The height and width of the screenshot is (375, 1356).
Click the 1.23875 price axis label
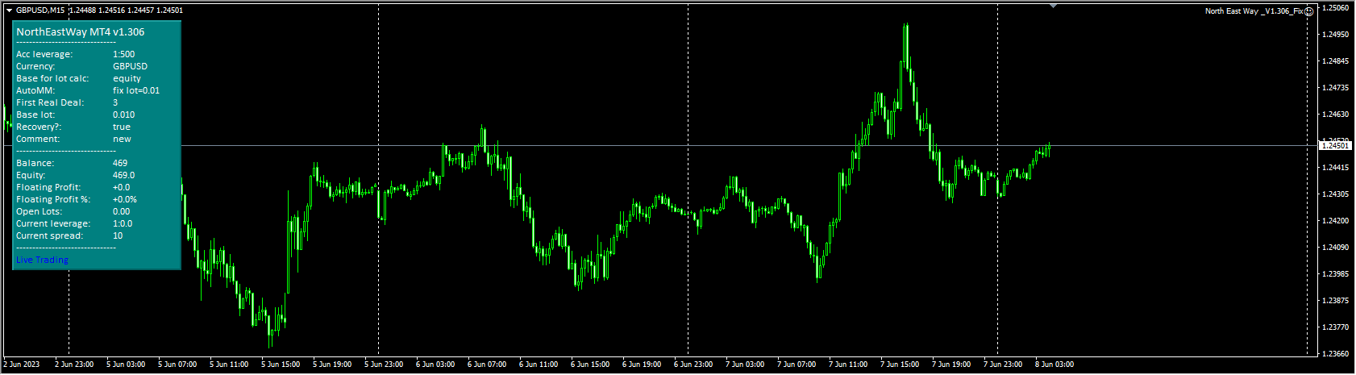point(1337,301)
